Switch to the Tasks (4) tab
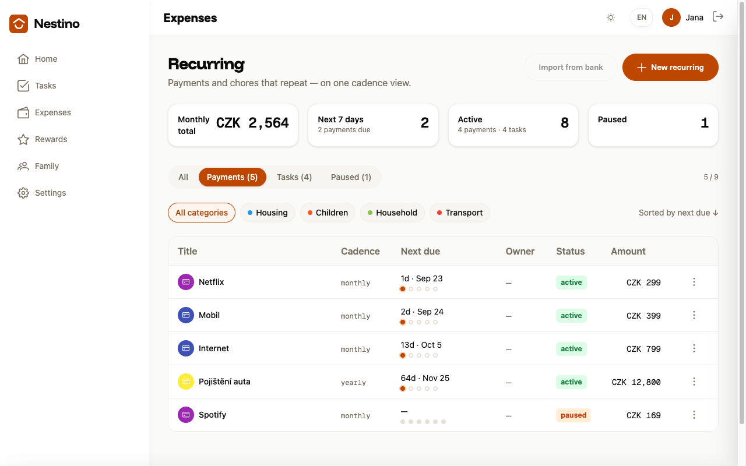Image resolution: width=746 pixels, height=466 pixels. pos(294,177)
